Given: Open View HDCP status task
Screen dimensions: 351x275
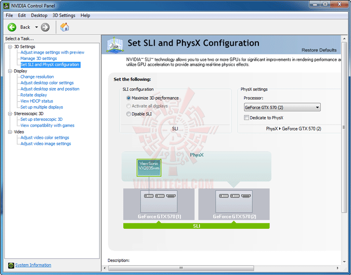Looking at the screenshot, I should [37, 101].
